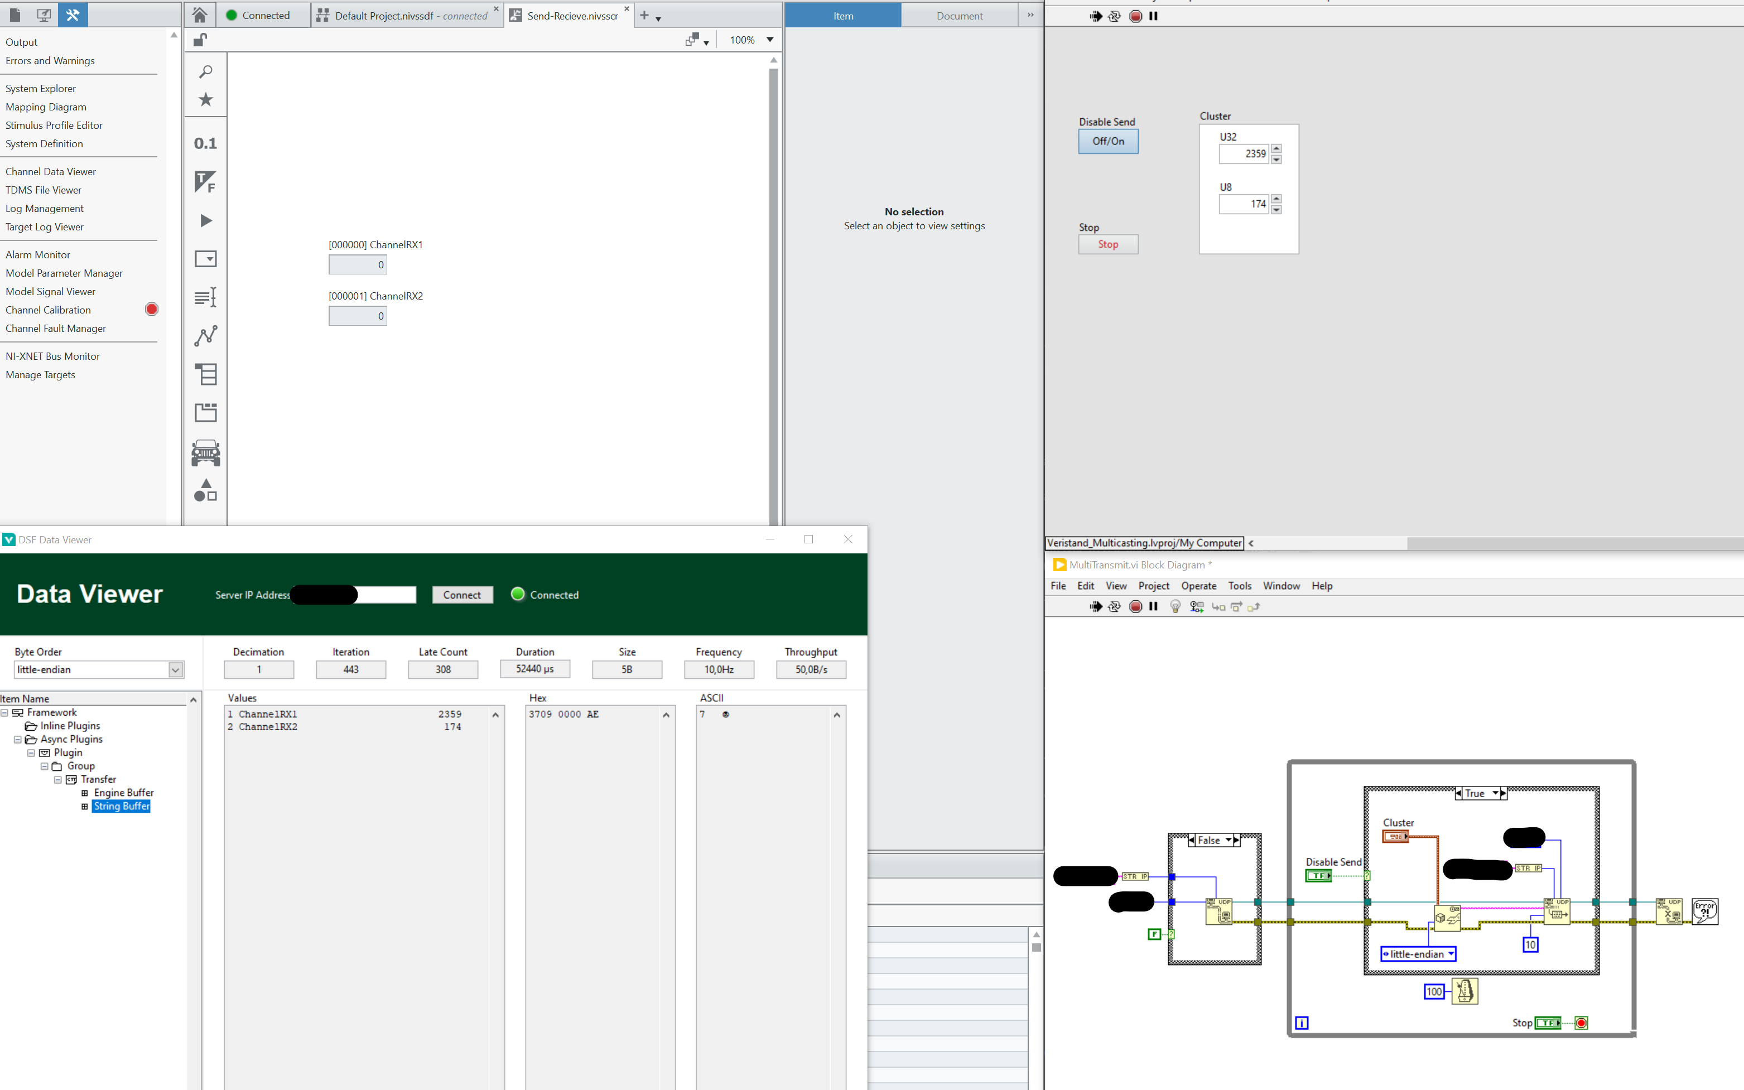Click the vehicle gauge control icon

tap(205, 453)
